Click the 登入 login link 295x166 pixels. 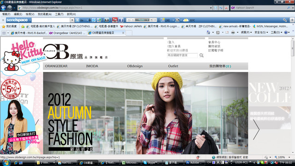pyautogui.click(x=171, y=42)
